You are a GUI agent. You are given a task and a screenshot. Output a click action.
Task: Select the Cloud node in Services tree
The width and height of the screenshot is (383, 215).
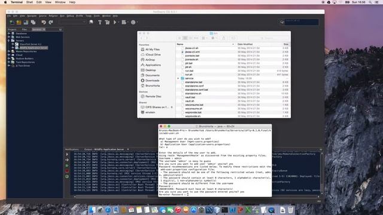(x=19, y=55)
